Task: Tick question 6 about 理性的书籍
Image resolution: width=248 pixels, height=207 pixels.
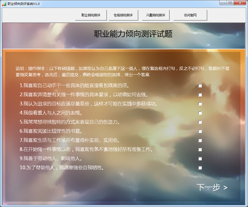Action: 200,131
